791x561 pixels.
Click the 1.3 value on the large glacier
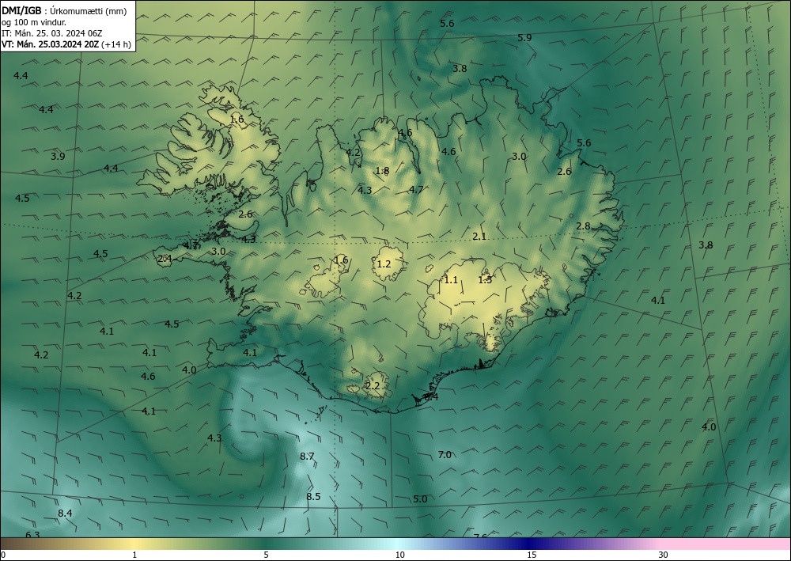click(x=485, y=279)
